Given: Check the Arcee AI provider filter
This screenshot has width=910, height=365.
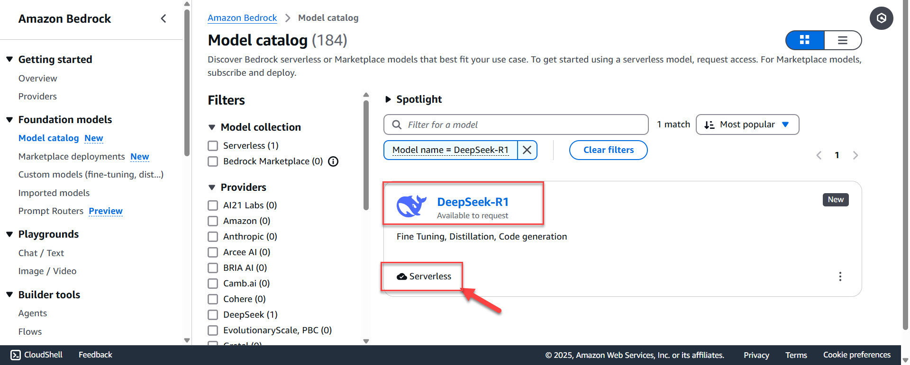Looking at the screenshot, I should [213, 252].
